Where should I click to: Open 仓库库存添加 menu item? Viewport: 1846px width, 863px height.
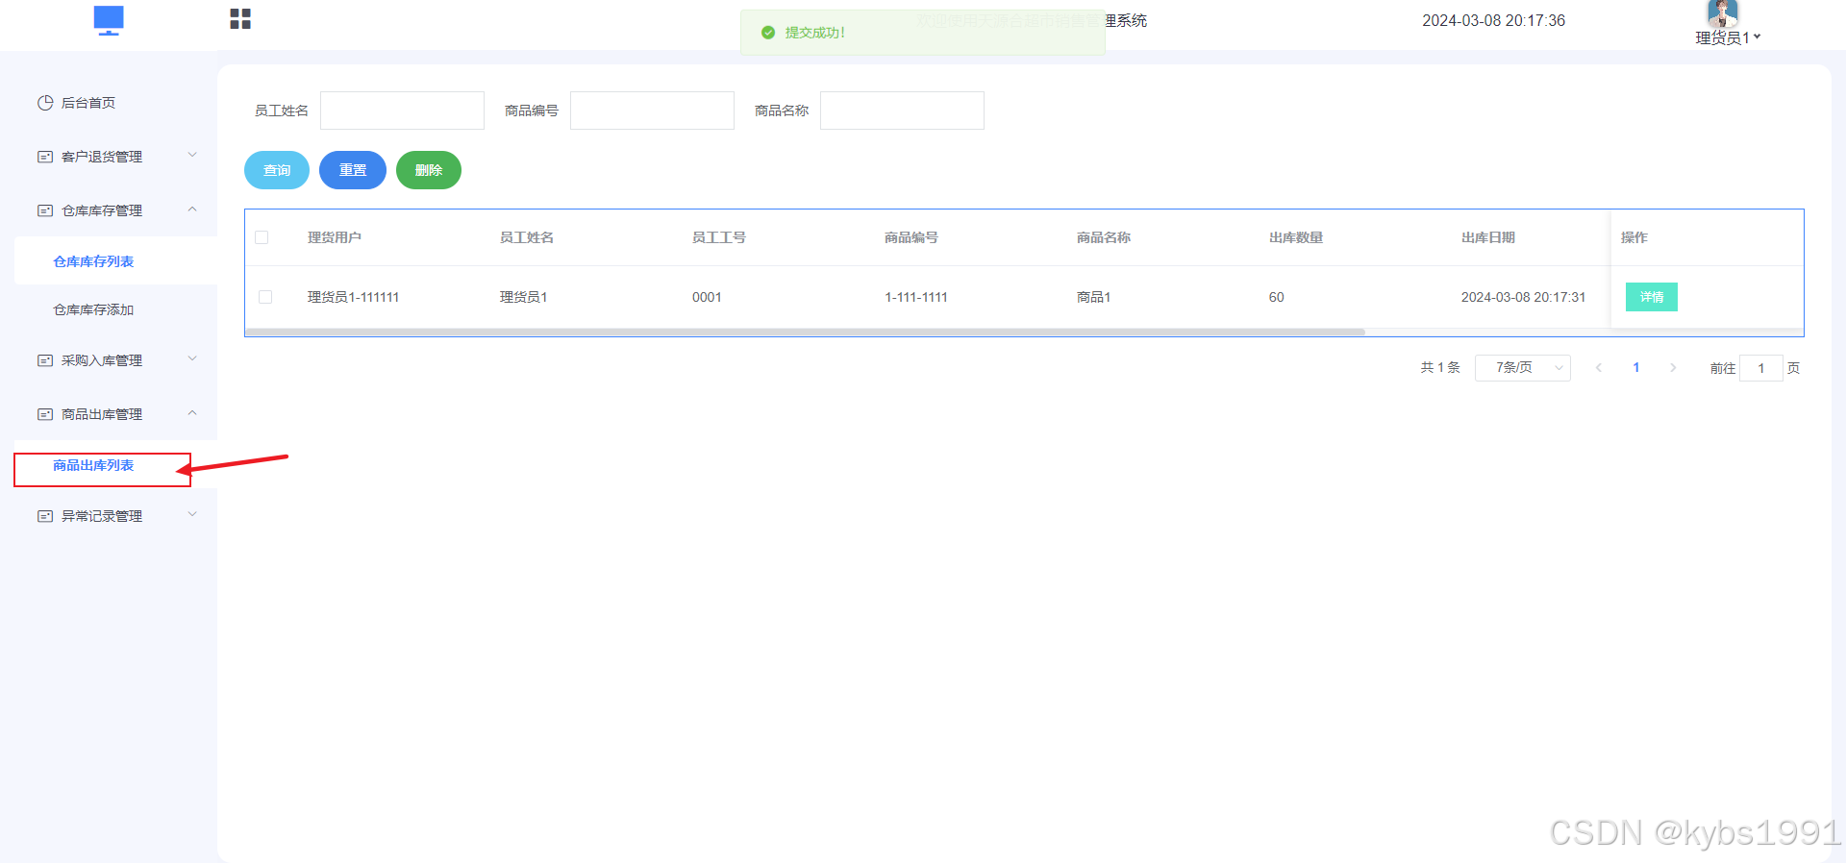93,309
